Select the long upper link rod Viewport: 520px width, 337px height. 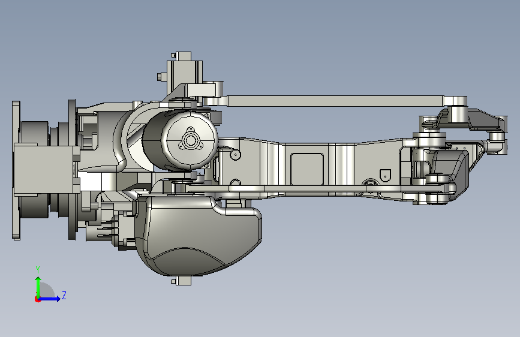tap(335, 101)
